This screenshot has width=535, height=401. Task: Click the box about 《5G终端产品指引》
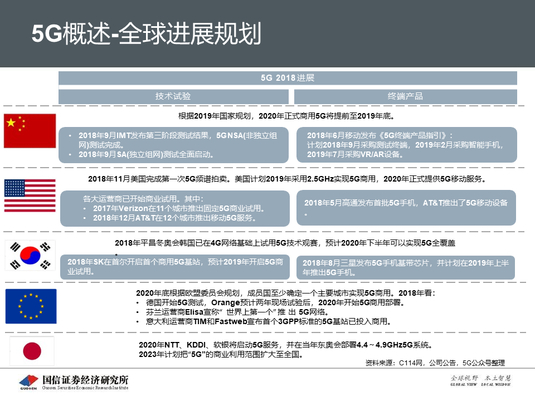click(x=406, y=145)
